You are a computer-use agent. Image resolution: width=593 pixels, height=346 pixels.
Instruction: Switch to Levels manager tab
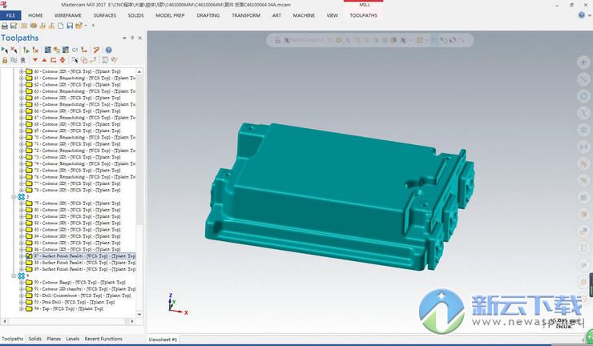(73, 339)
